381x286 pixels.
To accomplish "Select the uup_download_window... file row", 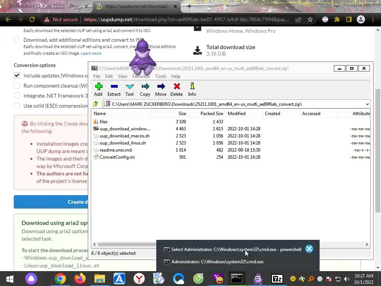I will (231, 128).
